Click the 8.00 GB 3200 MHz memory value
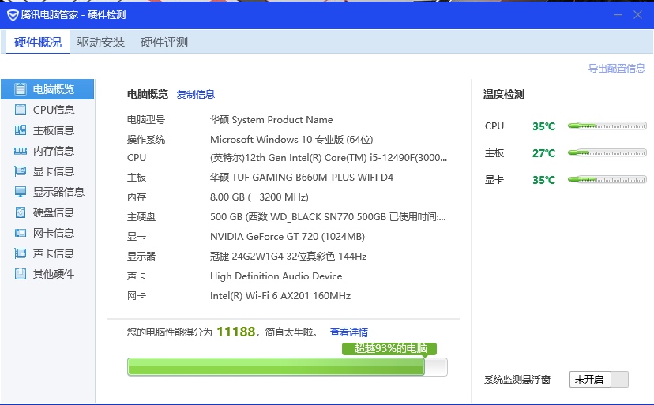Viewport: 654px width, 405px height. coord(259,197)
